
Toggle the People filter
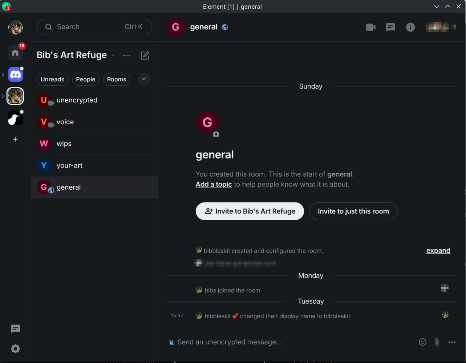pyautogui.click(x=85, y=79)
